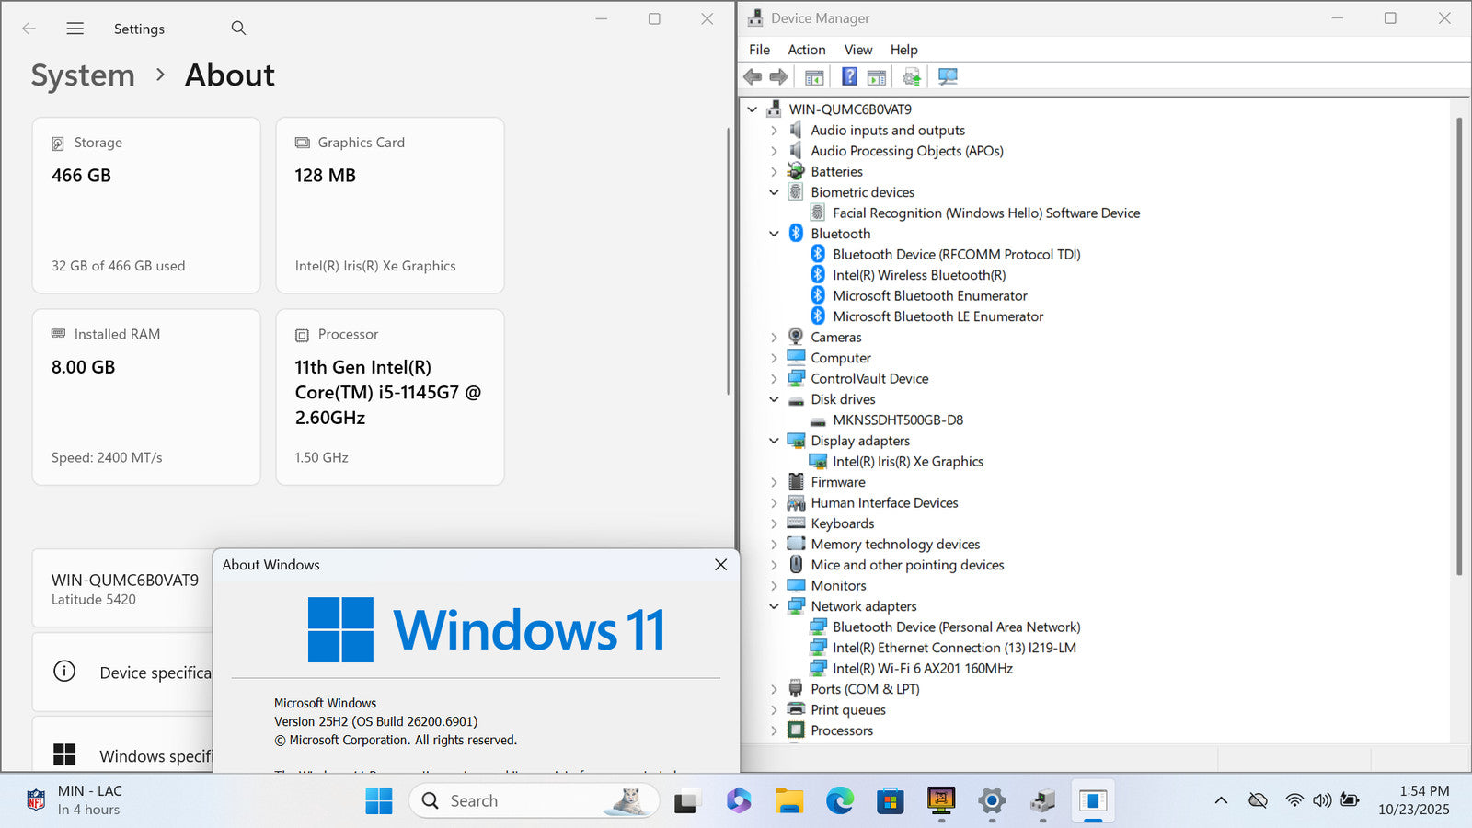This screenshot has width=1472, height=828.
Task: Open the Settings hamburger navigation menu
Action: pos(75,29)
